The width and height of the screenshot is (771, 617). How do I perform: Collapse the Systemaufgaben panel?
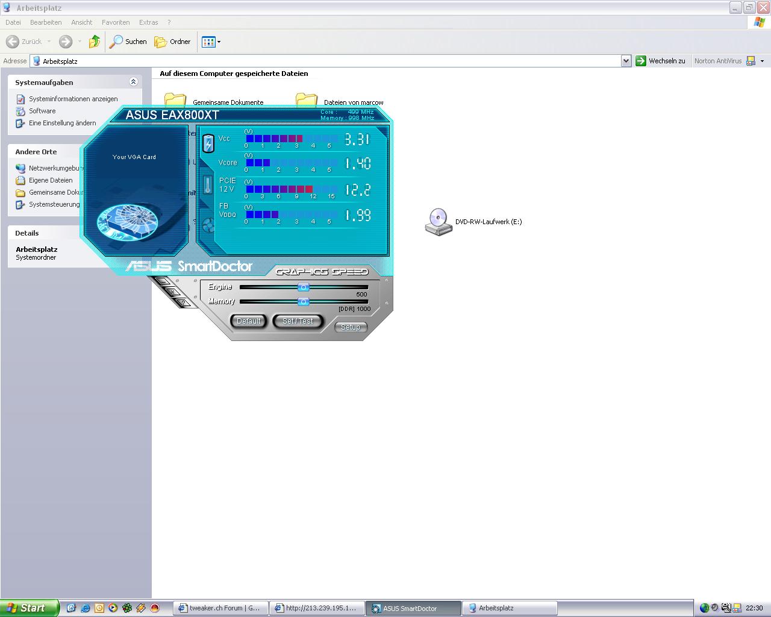(x=133, y=82)
